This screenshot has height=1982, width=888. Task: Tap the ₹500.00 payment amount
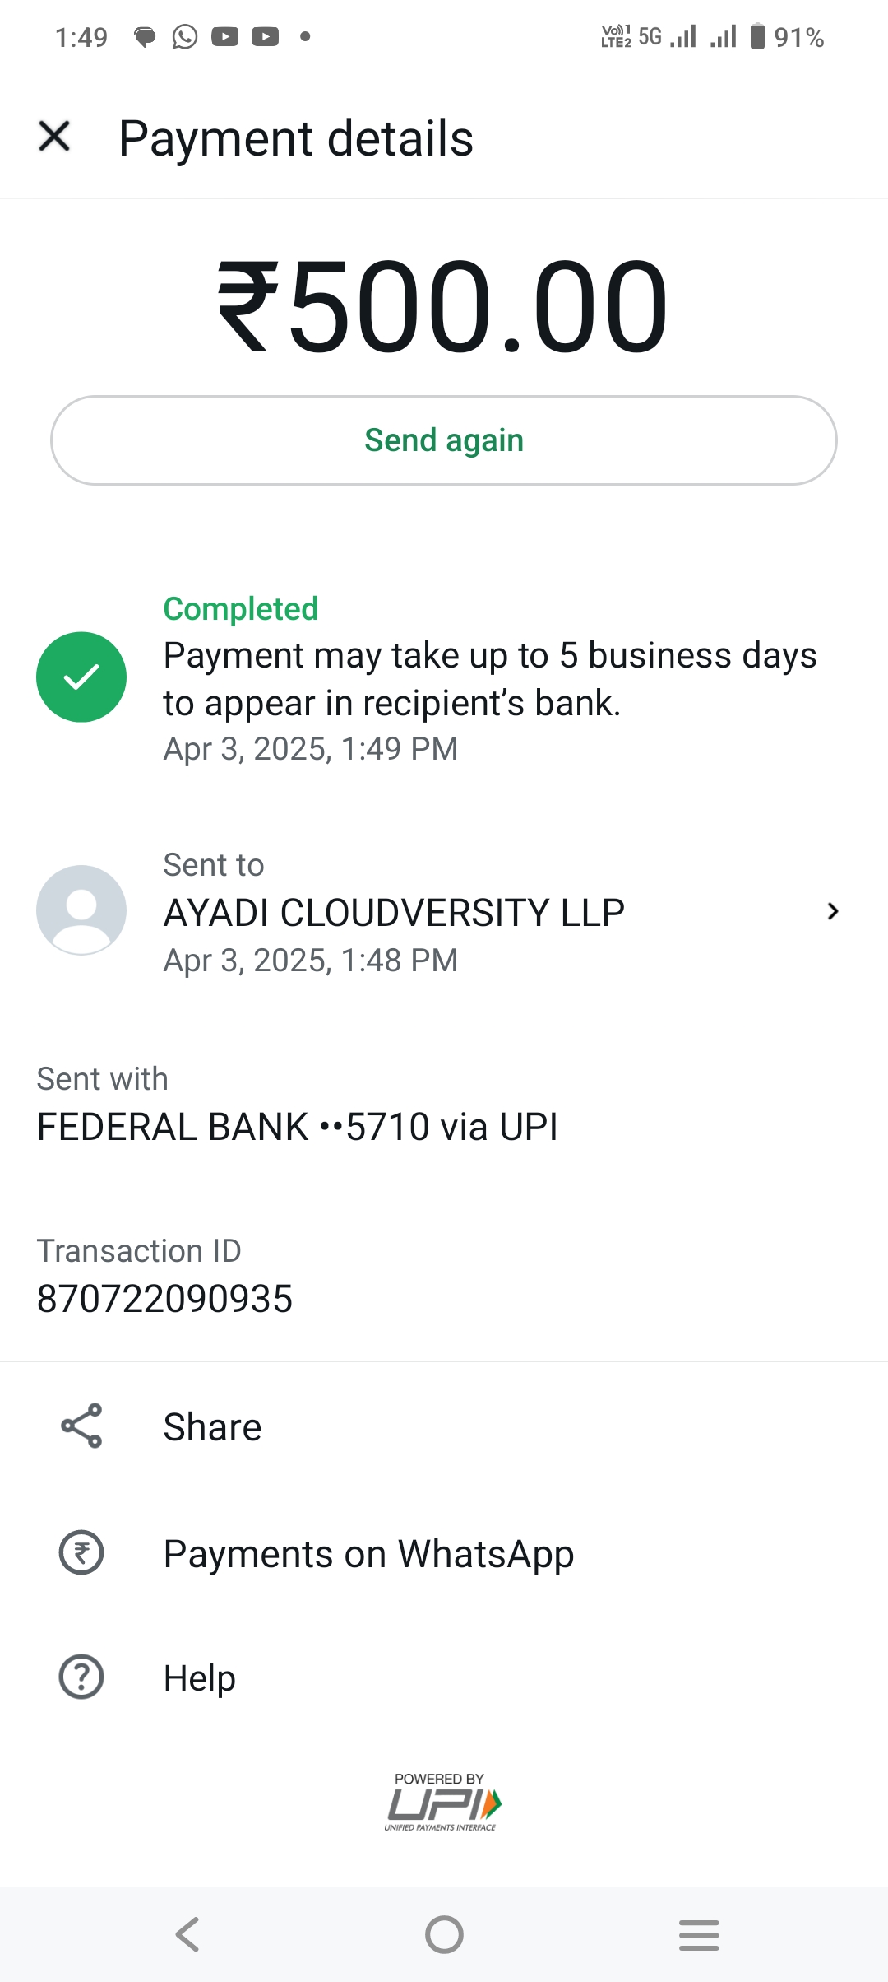(x=443, y=307)
